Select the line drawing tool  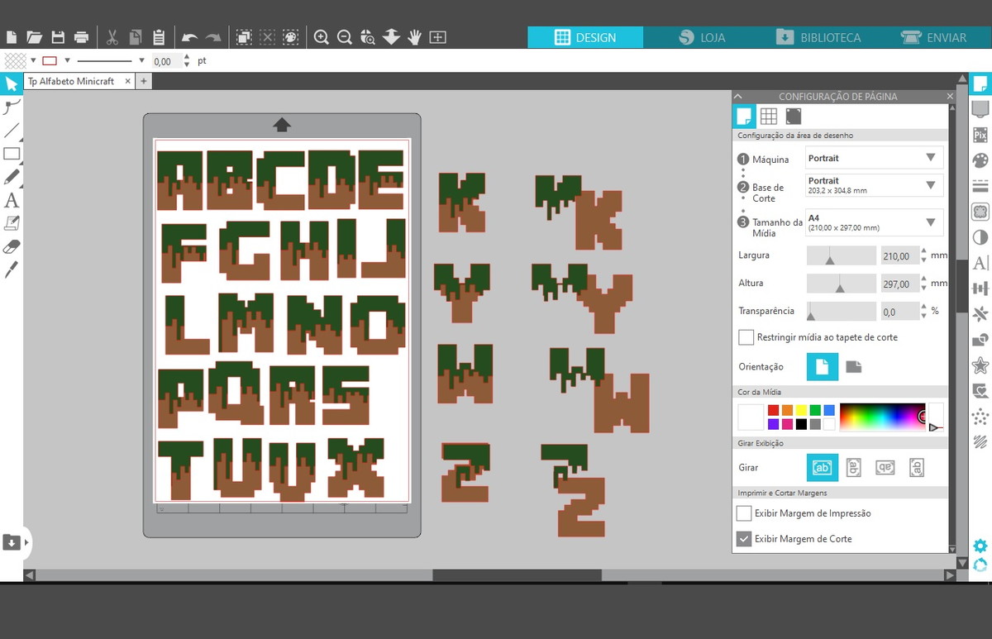point(12,131)
